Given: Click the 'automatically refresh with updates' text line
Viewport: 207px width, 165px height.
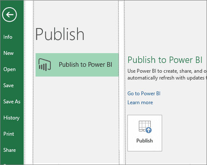Looking at the screenshot, I should click(167, 78).
